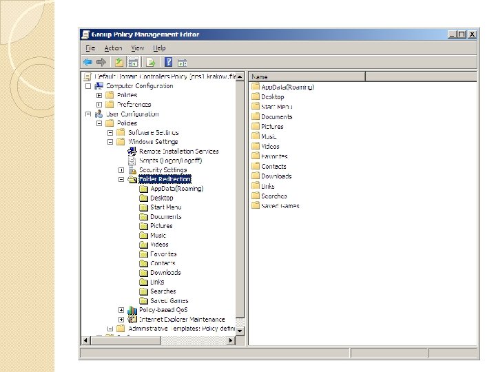Collapse Policies under User Configuration
The image size is (496, 372).
pyautogui.click(x=99, y=123)
